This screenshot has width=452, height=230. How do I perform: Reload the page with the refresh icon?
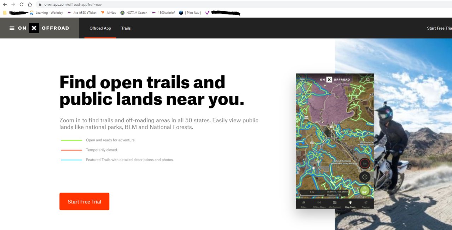[22, 5]
